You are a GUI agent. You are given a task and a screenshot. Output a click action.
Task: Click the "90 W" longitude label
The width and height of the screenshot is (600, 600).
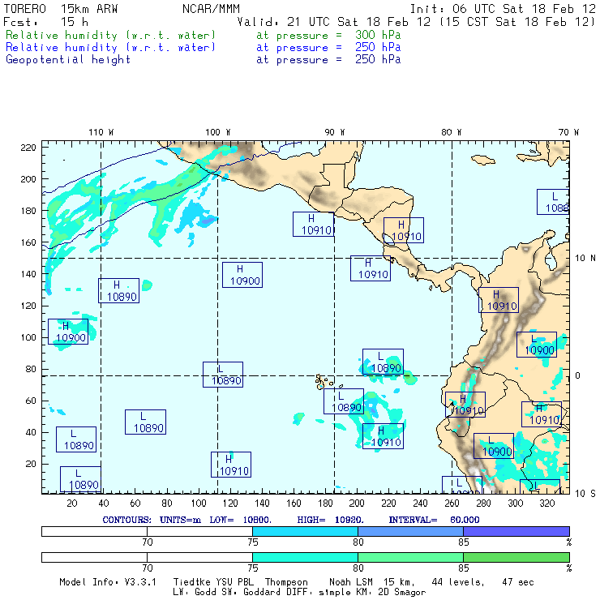click(x=334, y=132)
